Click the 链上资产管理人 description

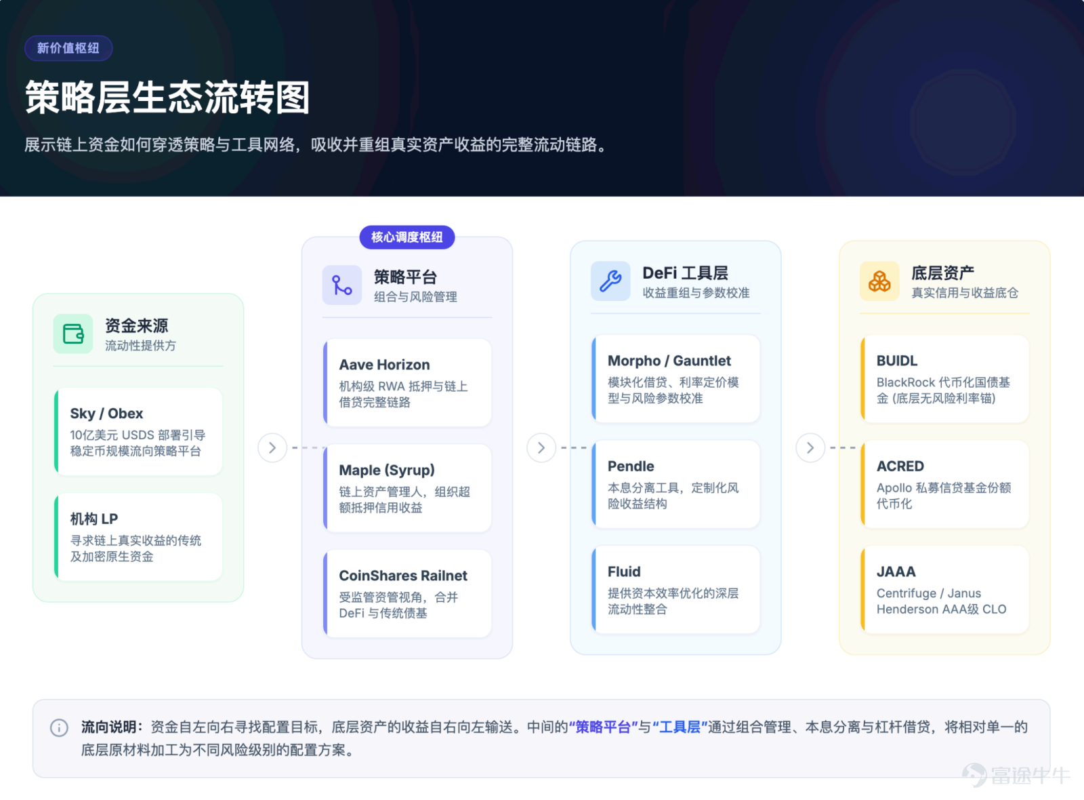tap(404, 500)
